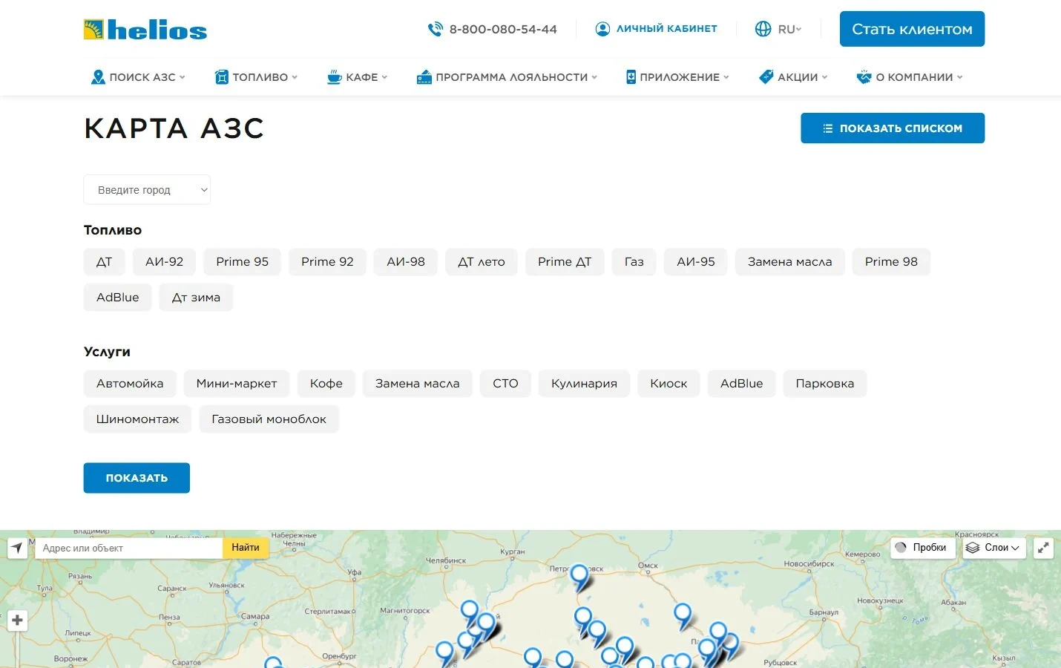Expand the Приложение menu
This screenshot has height=668, width=1061.
click(677, 77)
